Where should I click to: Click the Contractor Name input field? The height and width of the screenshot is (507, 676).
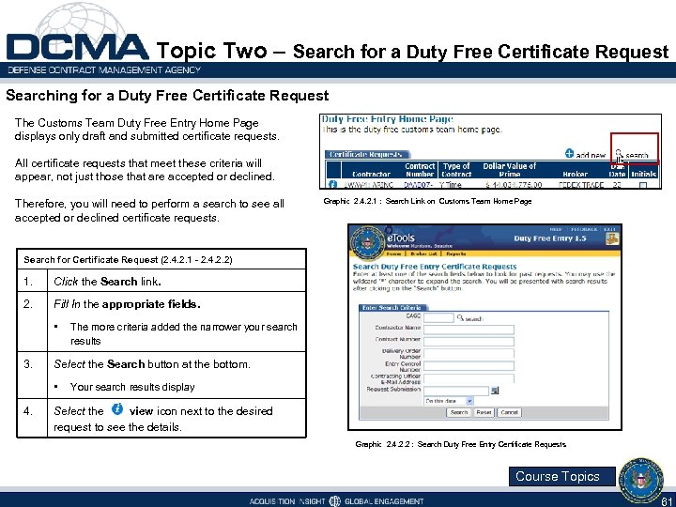tap(469, 330)
